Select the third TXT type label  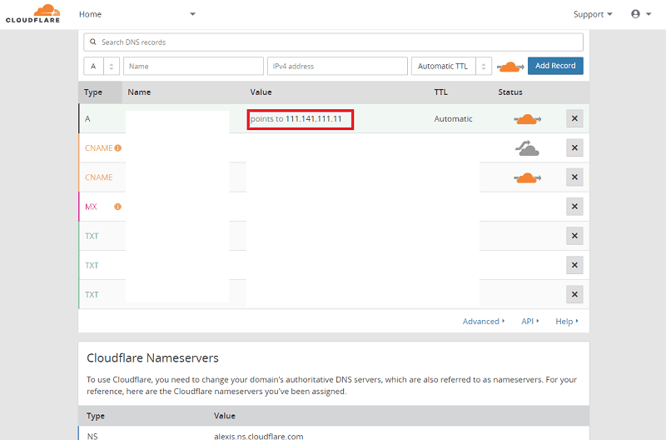point(92,295)
